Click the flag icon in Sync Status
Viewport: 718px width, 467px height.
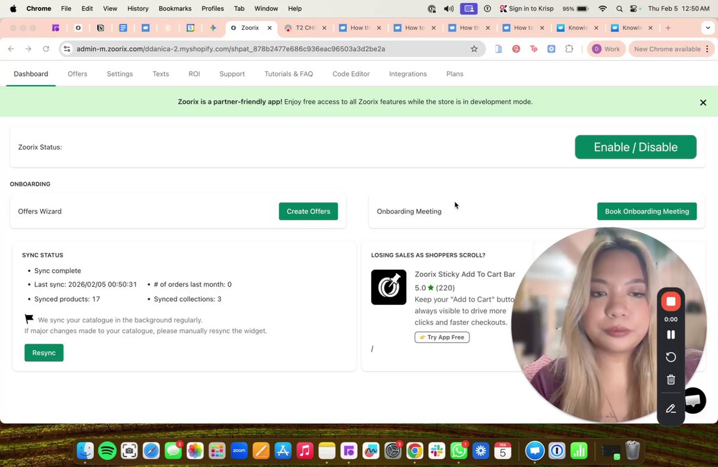(29, 318)
